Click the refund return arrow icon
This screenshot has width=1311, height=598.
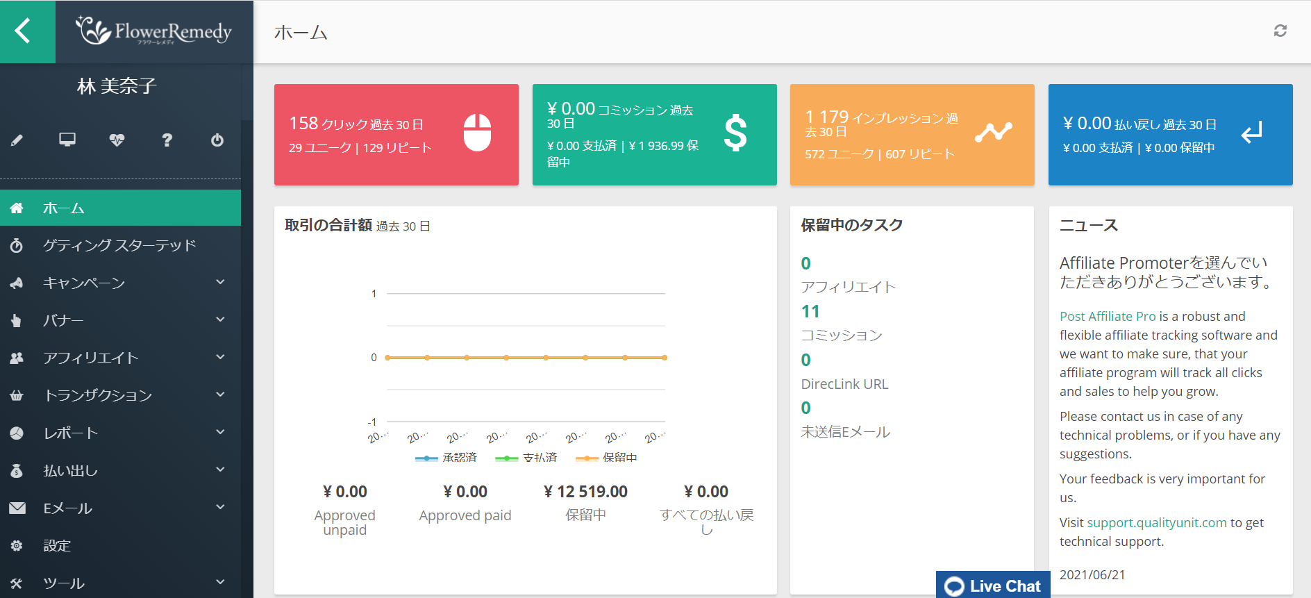coord(1252,132)
